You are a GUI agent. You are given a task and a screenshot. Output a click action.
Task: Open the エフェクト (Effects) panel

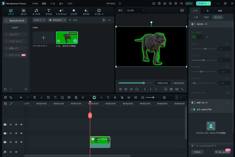74,12
